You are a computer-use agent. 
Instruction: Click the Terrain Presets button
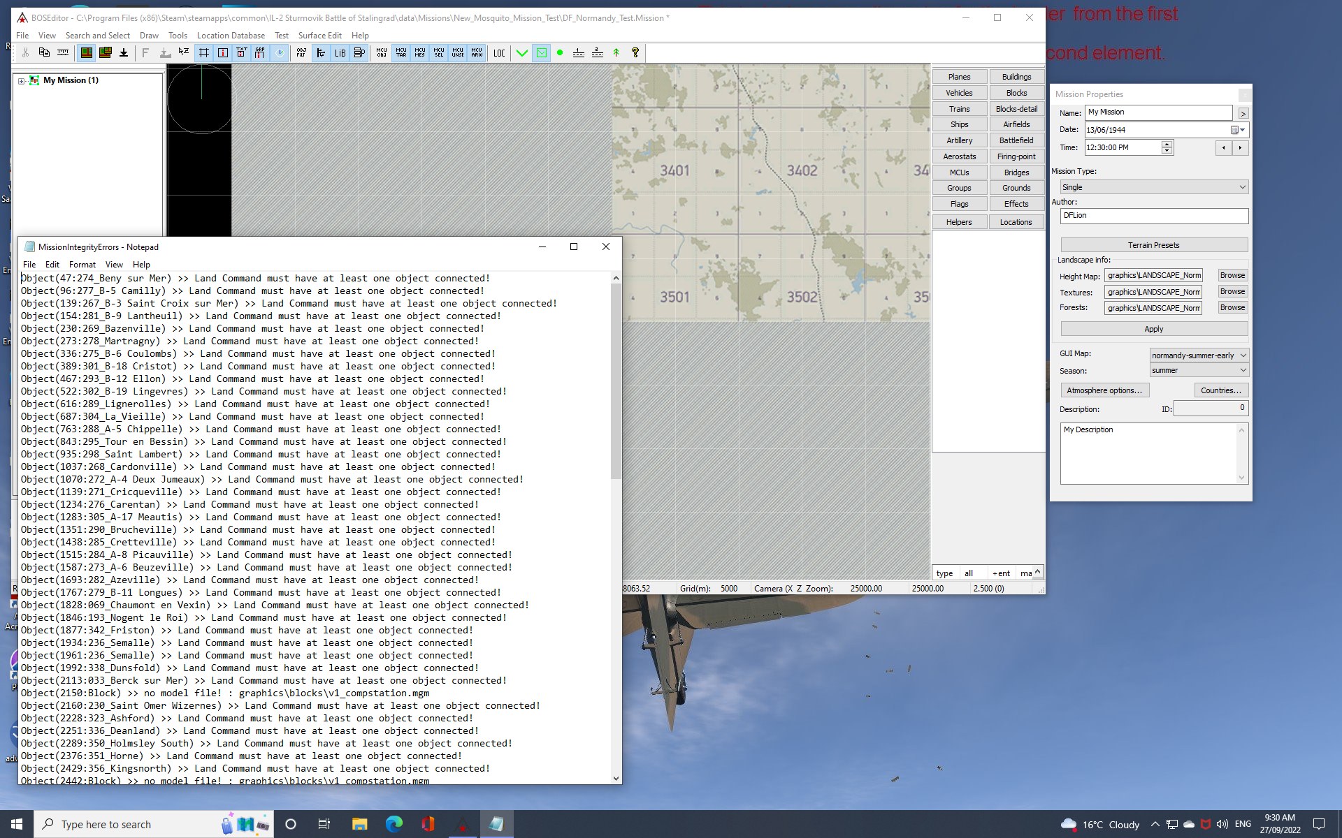pos(1153,245)
